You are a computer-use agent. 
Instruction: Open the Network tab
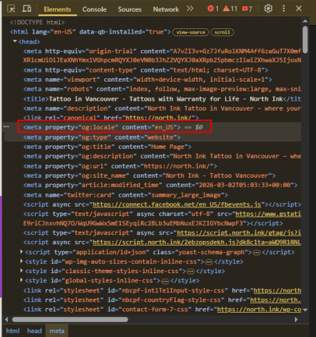(166, 9)
